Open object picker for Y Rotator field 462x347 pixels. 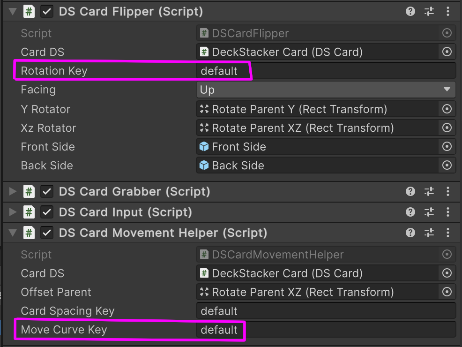point(447,109)
